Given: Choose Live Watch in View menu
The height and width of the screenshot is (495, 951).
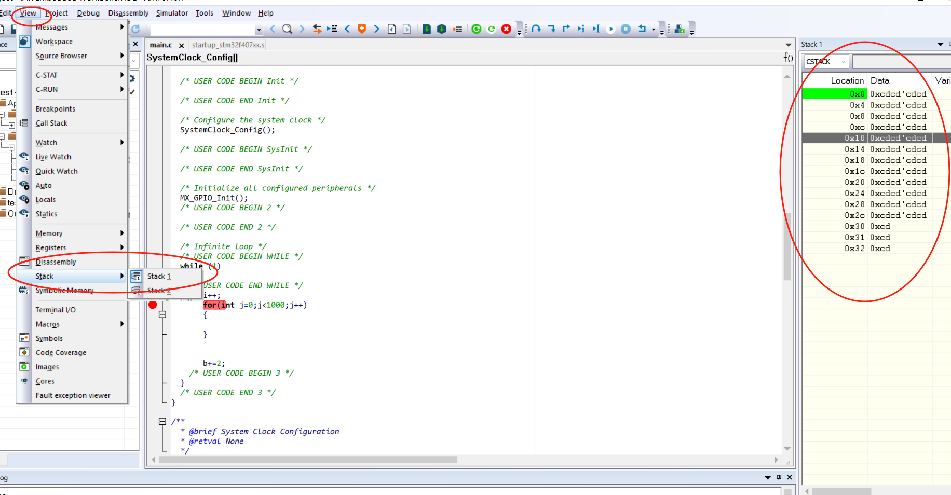Looking at the screenshot, I should 72,157.
